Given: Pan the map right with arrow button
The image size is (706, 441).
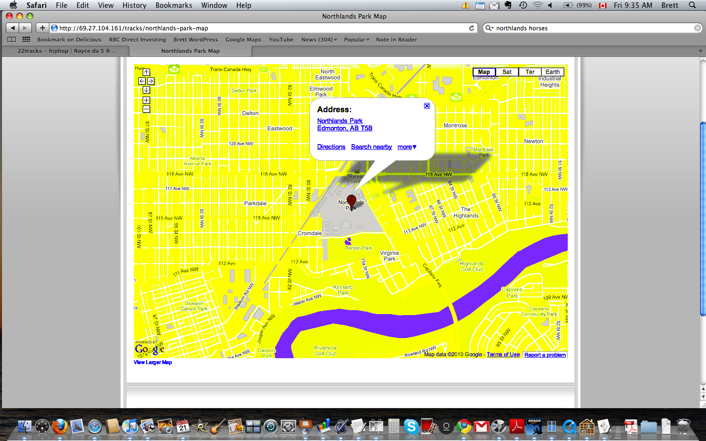Looking at the screenshot, I should click(151, 81).
